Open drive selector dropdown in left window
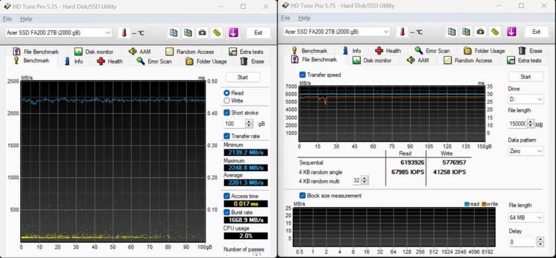The height and width of the screenshot is (258, 556). click(x=59, y=33)
